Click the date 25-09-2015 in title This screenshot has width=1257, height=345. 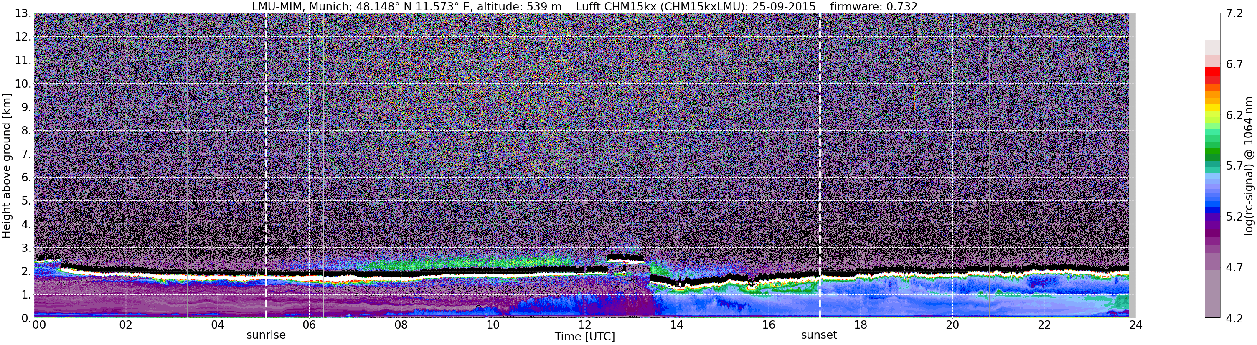pyautogui.click(x=784, y=6)
